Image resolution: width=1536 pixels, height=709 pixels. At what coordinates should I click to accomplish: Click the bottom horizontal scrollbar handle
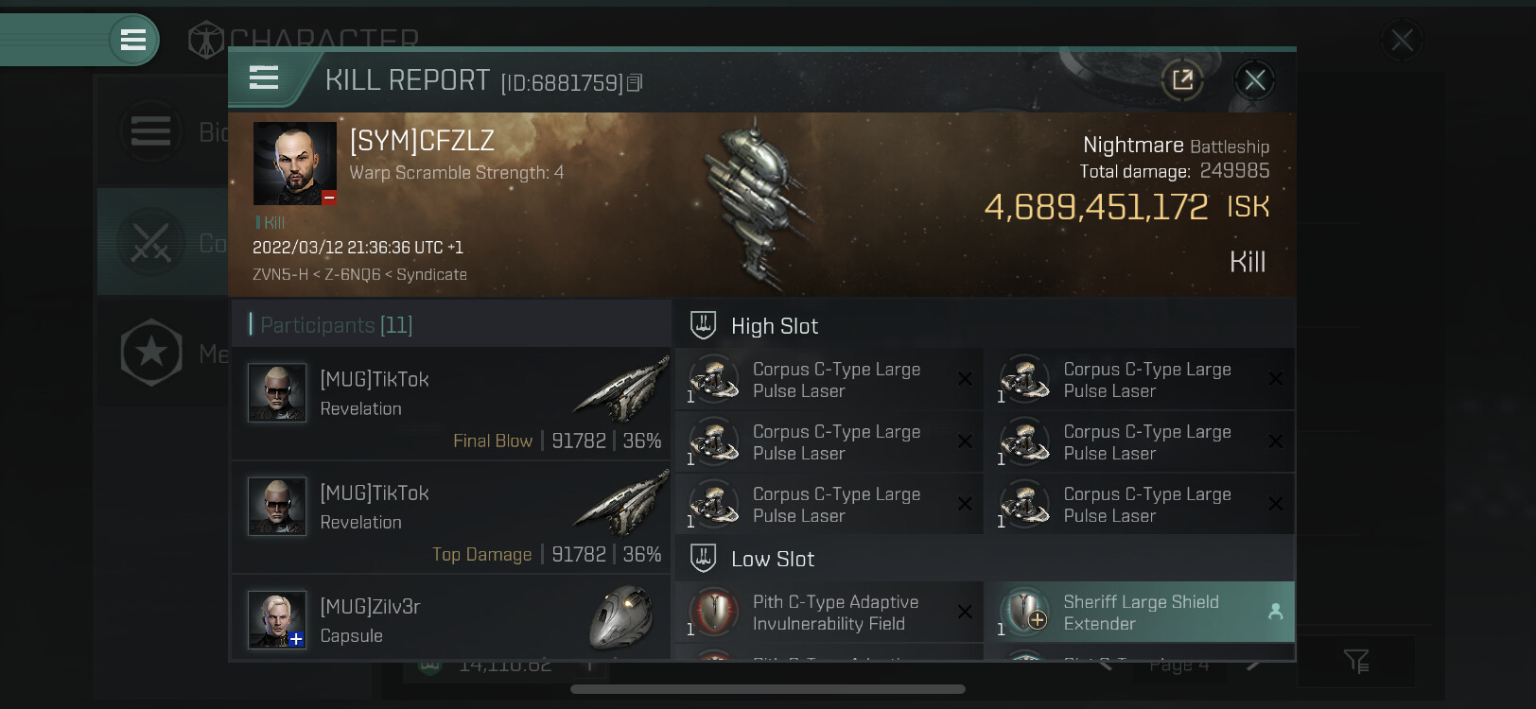tap(767, 689)
